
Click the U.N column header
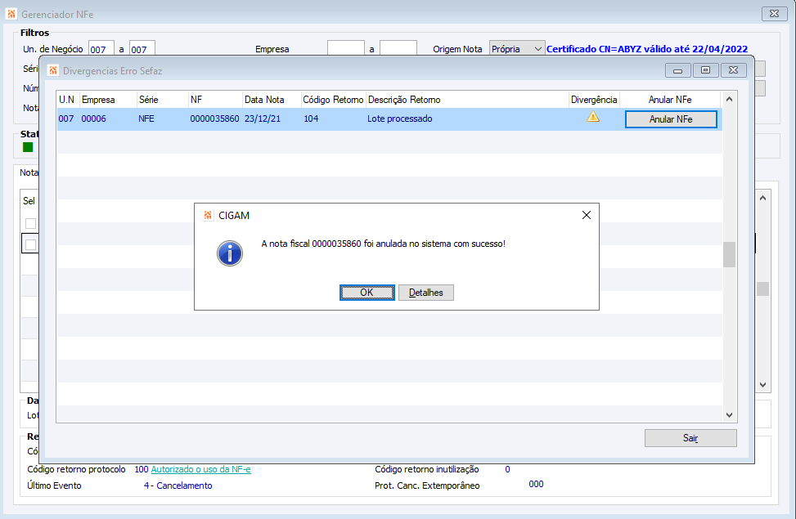(68, 100)
